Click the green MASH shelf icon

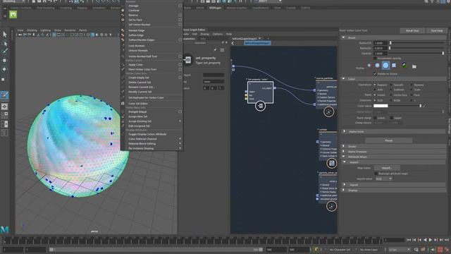(x=13, y=14)
